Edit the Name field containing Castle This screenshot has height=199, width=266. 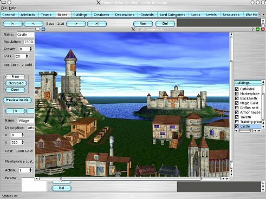25,35
